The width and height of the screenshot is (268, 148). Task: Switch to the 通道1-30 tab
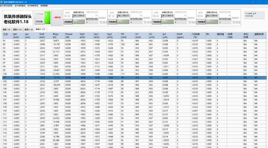(x=7, y=29)
